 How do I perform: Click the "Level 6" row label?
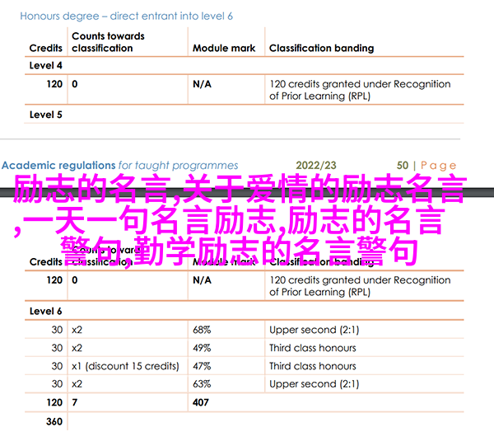click(46, 311)
